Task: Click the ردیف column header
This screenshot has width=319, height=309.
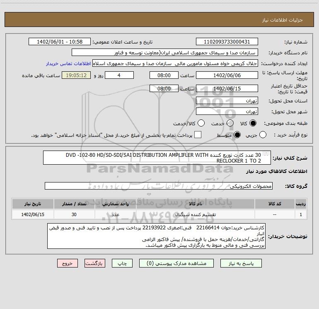Action: click(301, 204)
